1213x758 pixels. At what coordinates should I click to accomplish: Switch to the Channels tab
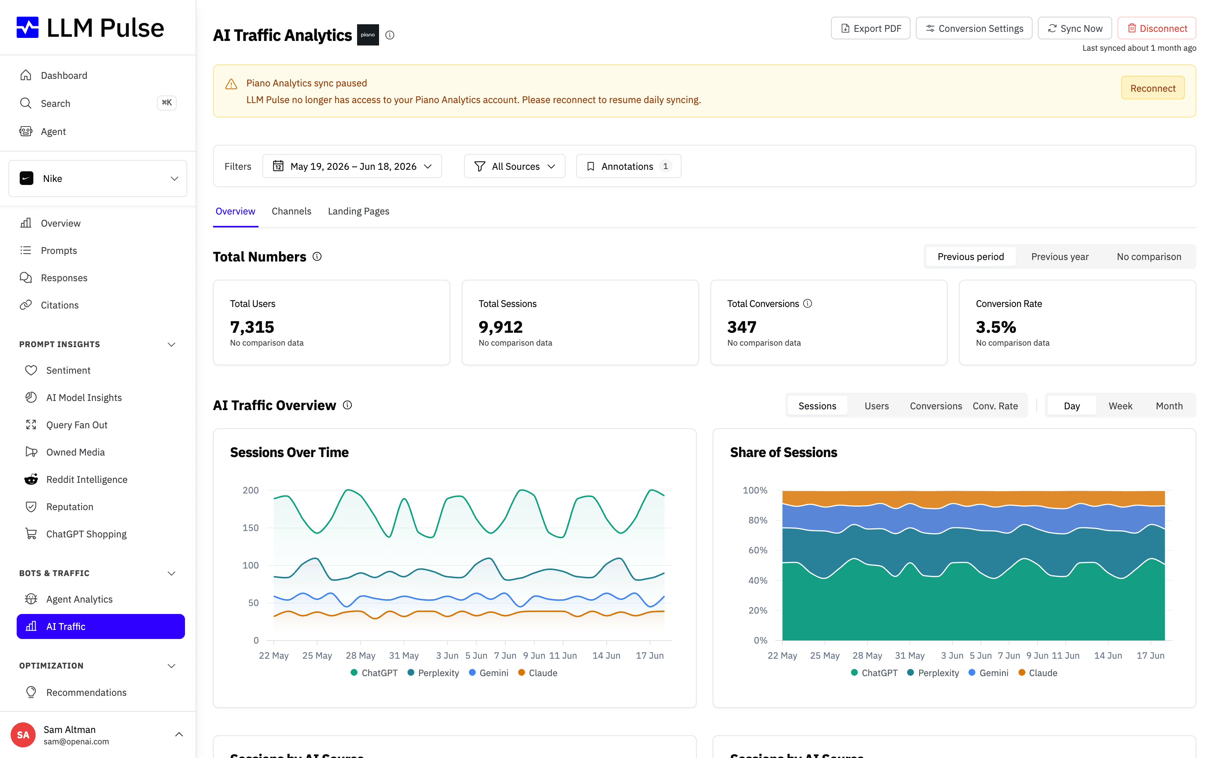pyautogui.click(x=291, y=211)
